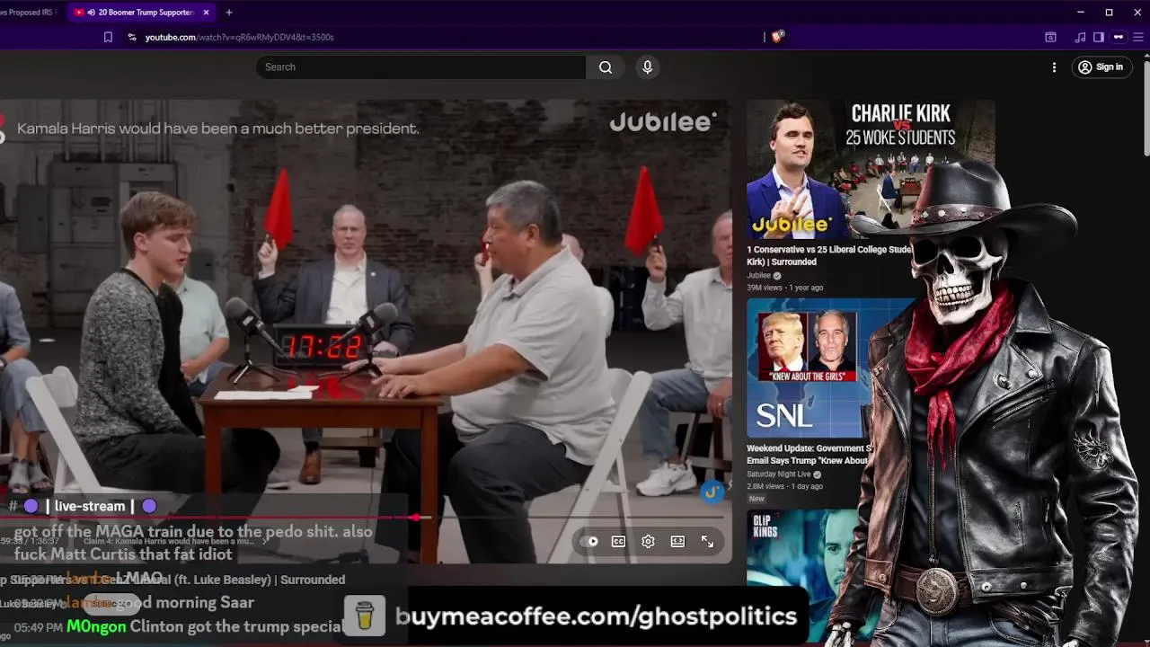Switch to the 'Proposed IRS' browser tab
The height and width of the screenshot is (647, 1150).
point(27,13)
